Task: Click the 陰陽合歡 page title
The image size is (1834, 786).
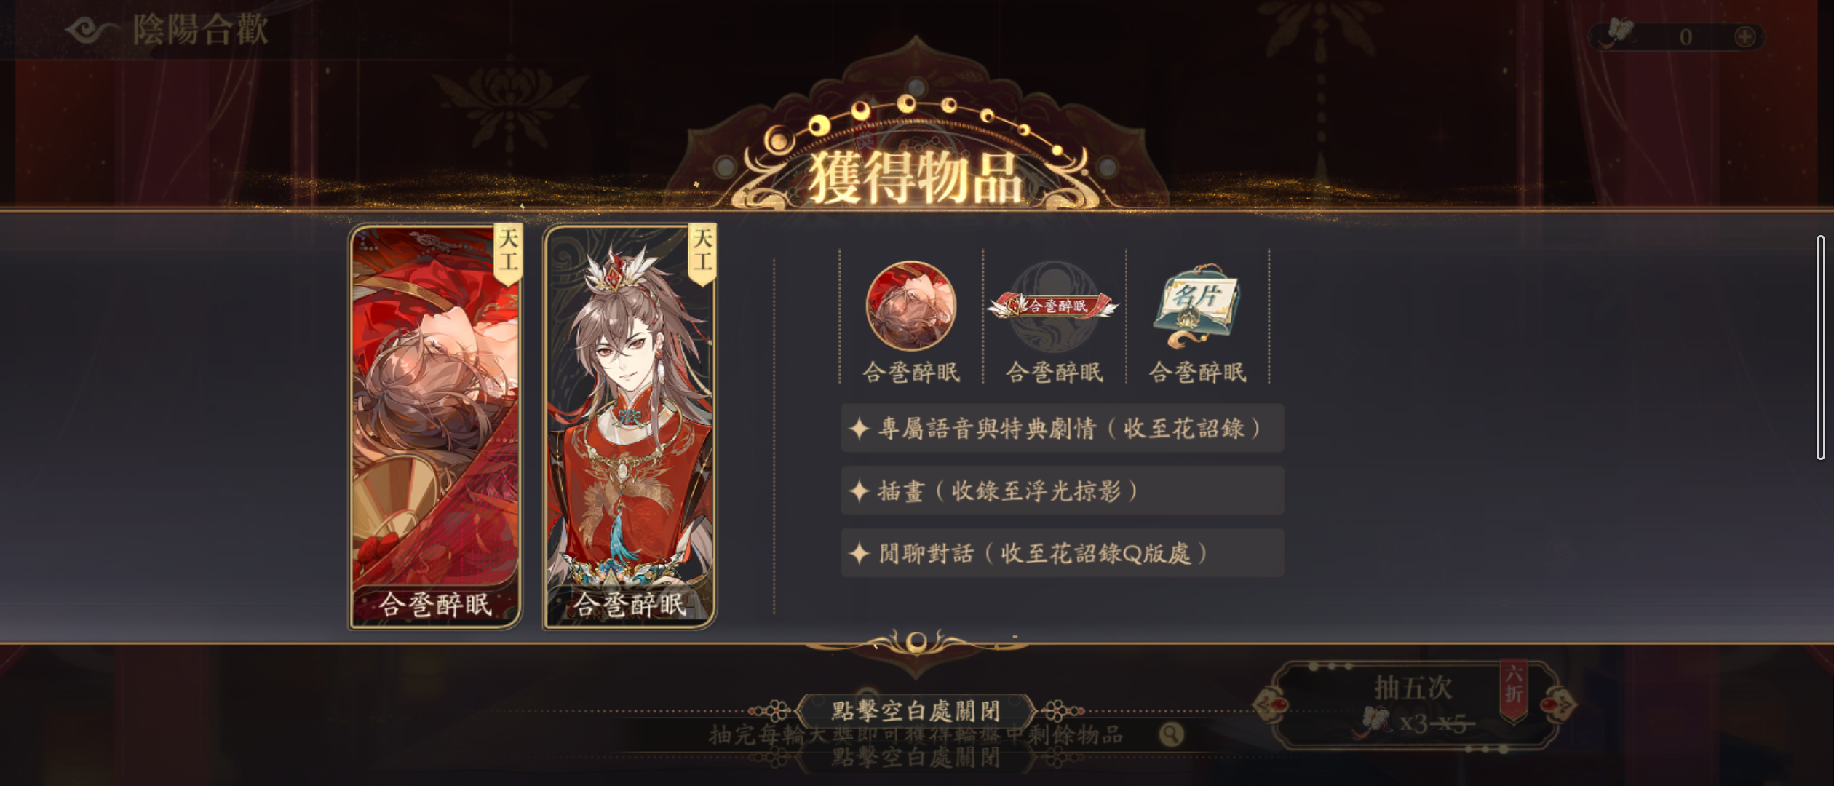Action: tap(200, 30)
